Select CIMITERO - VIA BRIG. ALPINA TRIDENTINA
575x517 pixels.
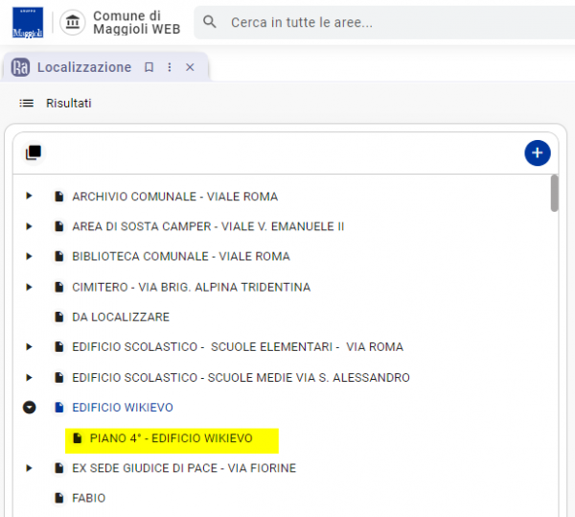click(x=191, y=287)
